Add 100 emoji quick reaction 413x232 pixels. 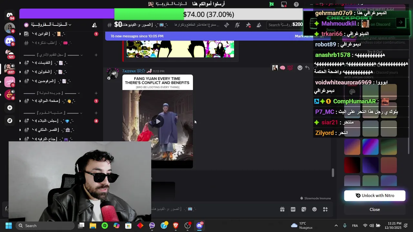pyautogui.click(x=290, y=68)
